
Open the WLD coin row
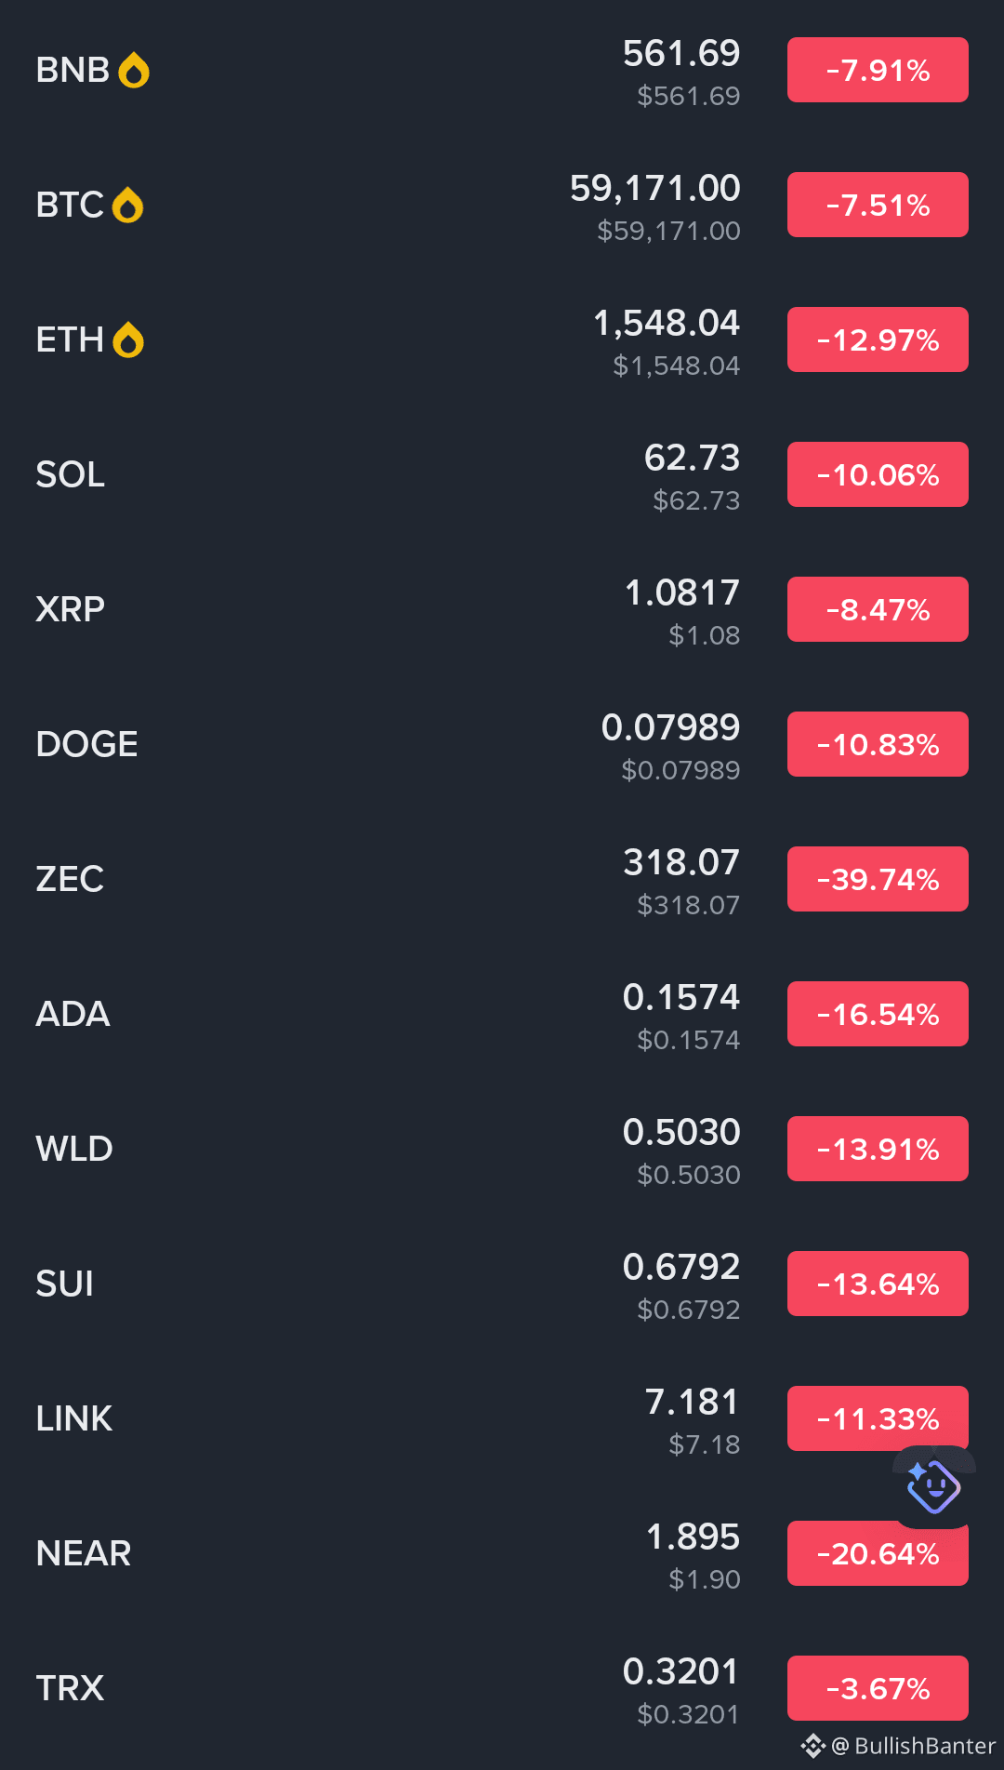pos(502,1149)
